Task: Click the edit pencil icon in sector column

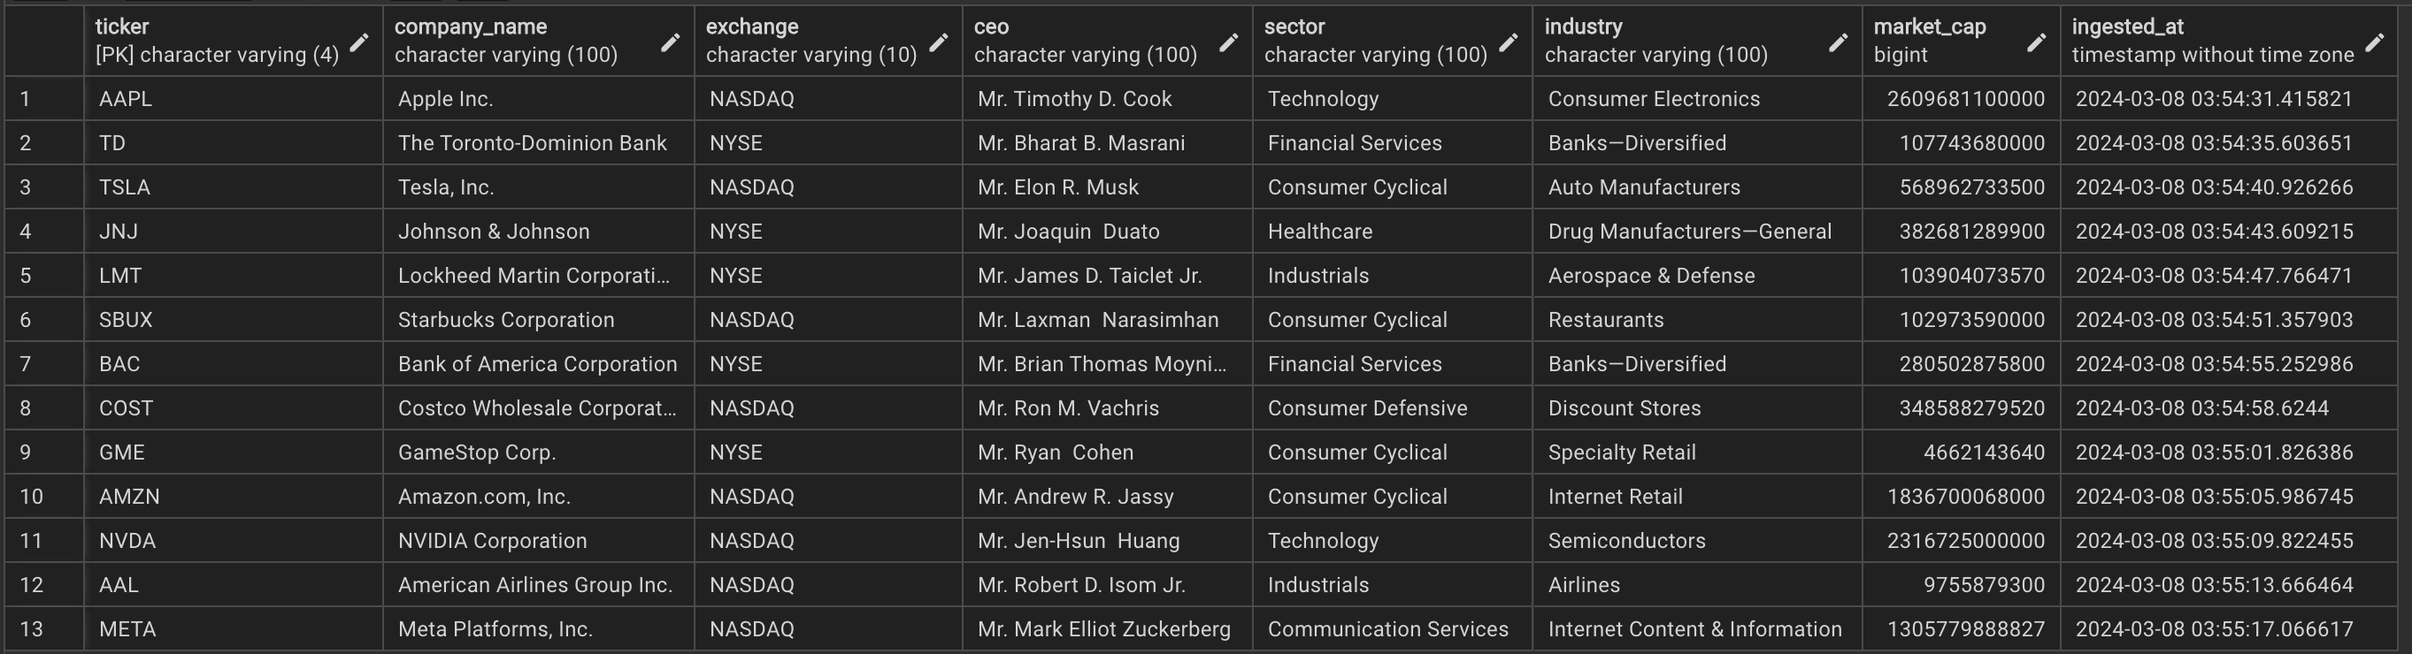Action: (x=1509, y=42)
